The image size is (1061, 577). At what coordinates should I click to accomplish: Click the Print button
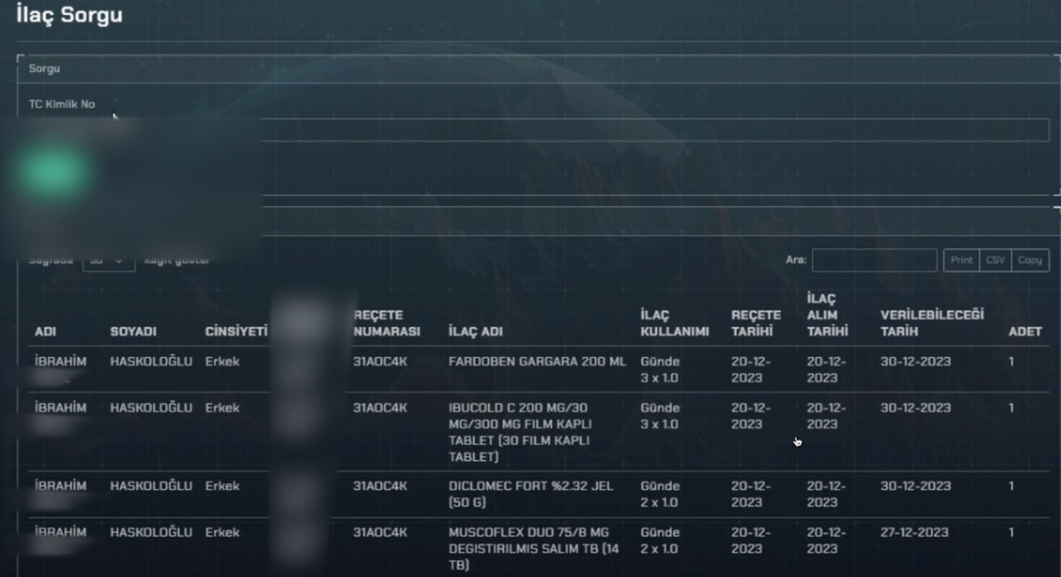tap(962, 260)
